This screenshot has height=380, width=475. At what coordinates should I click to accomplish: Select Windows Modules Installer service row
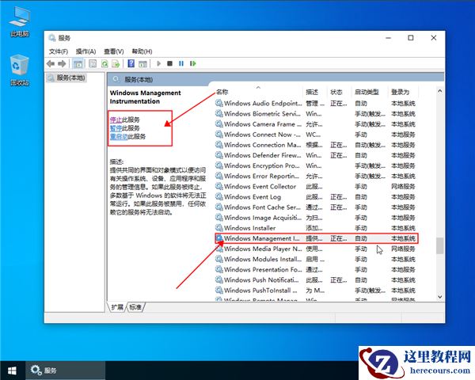[x=316, y=259]
